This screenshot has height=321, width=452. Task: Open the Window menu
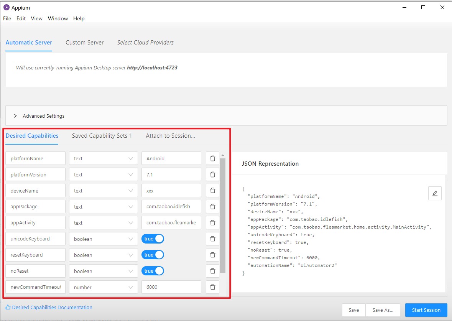[x=58, y=18]
